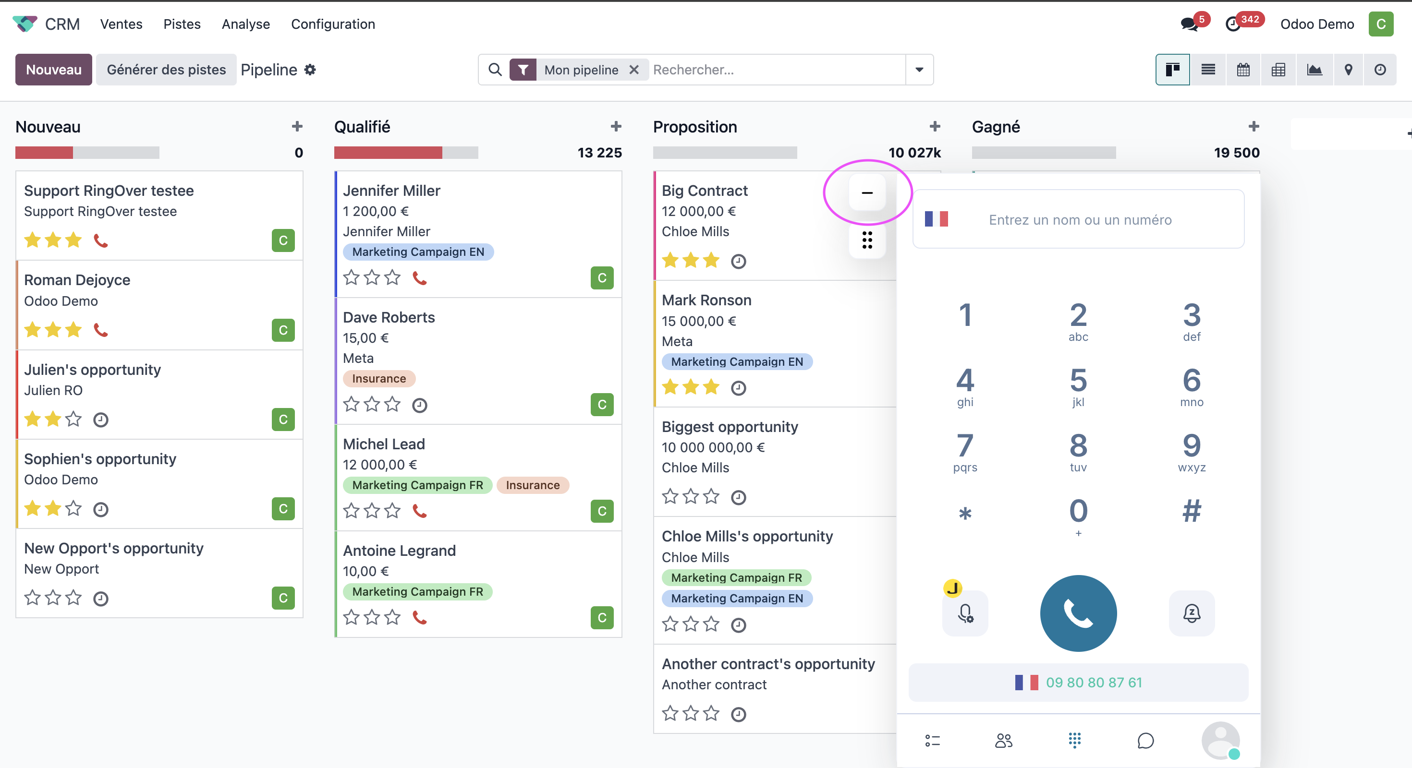Open the dialer keypad grid icon
The width and height of the screenshot is (1412, 768).
point(1075,741)
